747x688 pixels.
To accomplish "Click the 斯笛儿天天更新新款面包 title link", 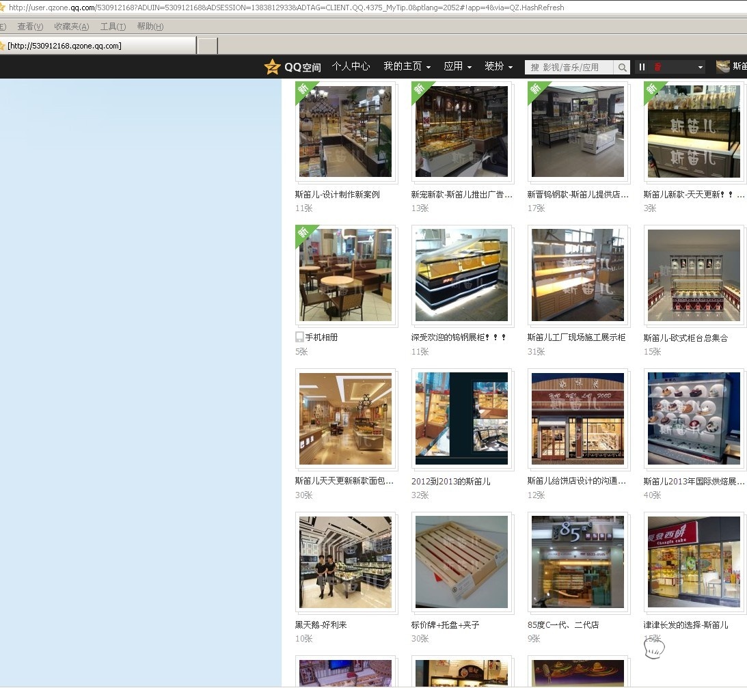I will pos(344,481).
